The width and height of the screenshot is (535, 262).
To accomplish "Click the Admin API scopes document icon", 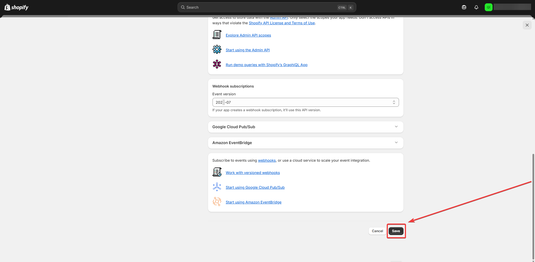I will click(x=217, y=35).
